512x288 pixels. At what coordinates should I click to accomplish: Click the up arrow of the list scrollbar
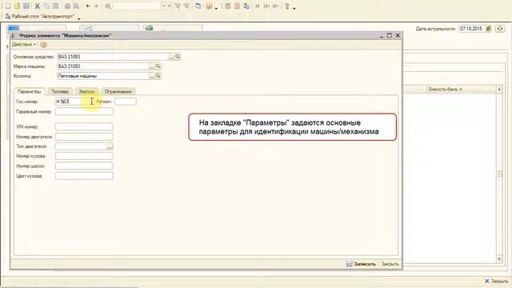tap(499, 89)
